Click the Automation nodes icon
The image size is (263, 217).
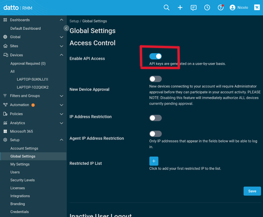tap(5, 105)
